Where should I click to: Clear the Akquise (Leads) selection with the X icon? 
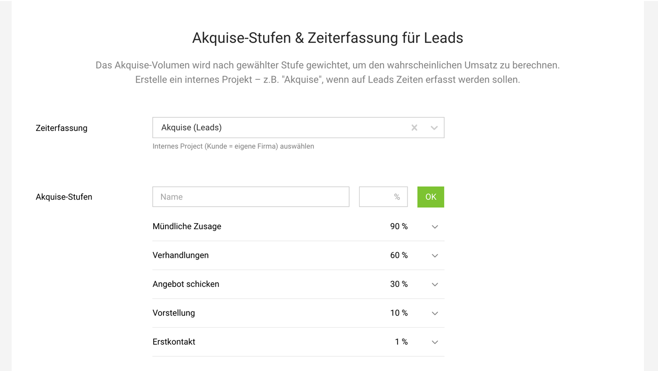coord(414,127)
